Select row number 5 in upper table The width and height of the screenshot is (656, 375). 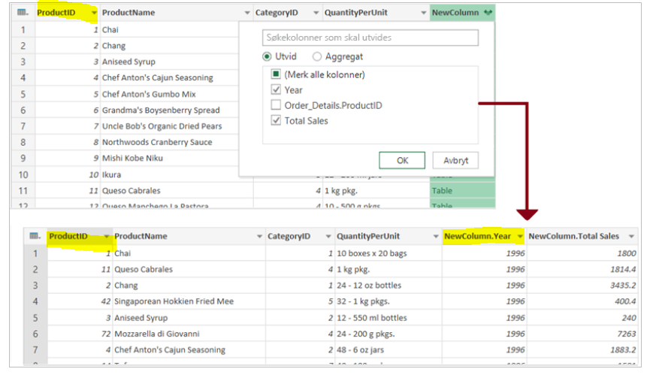[x=23, y=94]
